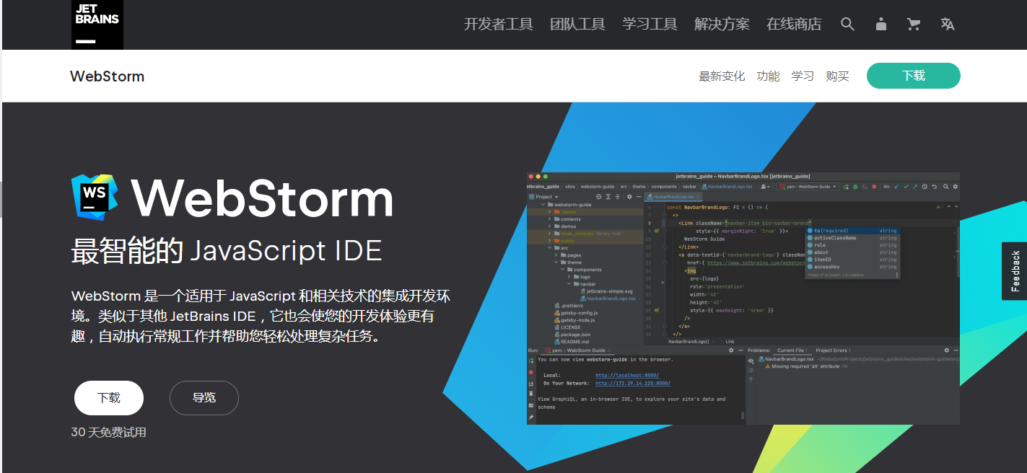Click the large WebStorm hero heading
The width and height of the screenshot is (1027, 473).
(x=262, y=197)
